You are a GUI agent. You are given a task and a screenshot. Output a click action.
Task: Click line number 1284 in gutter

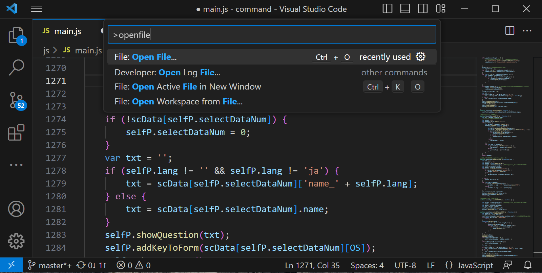point(56,248)
